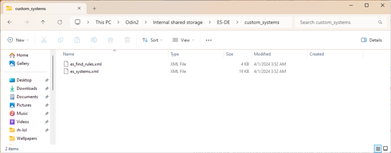Click the Paste clipboard icon

[x=77, y=40]
